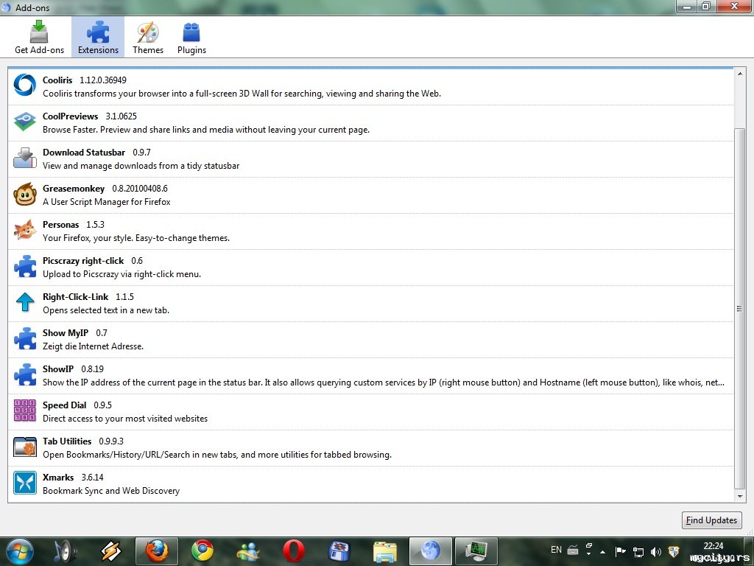Switch to the Plugins tab
The image size is (754, 566).
click(191, 37)
